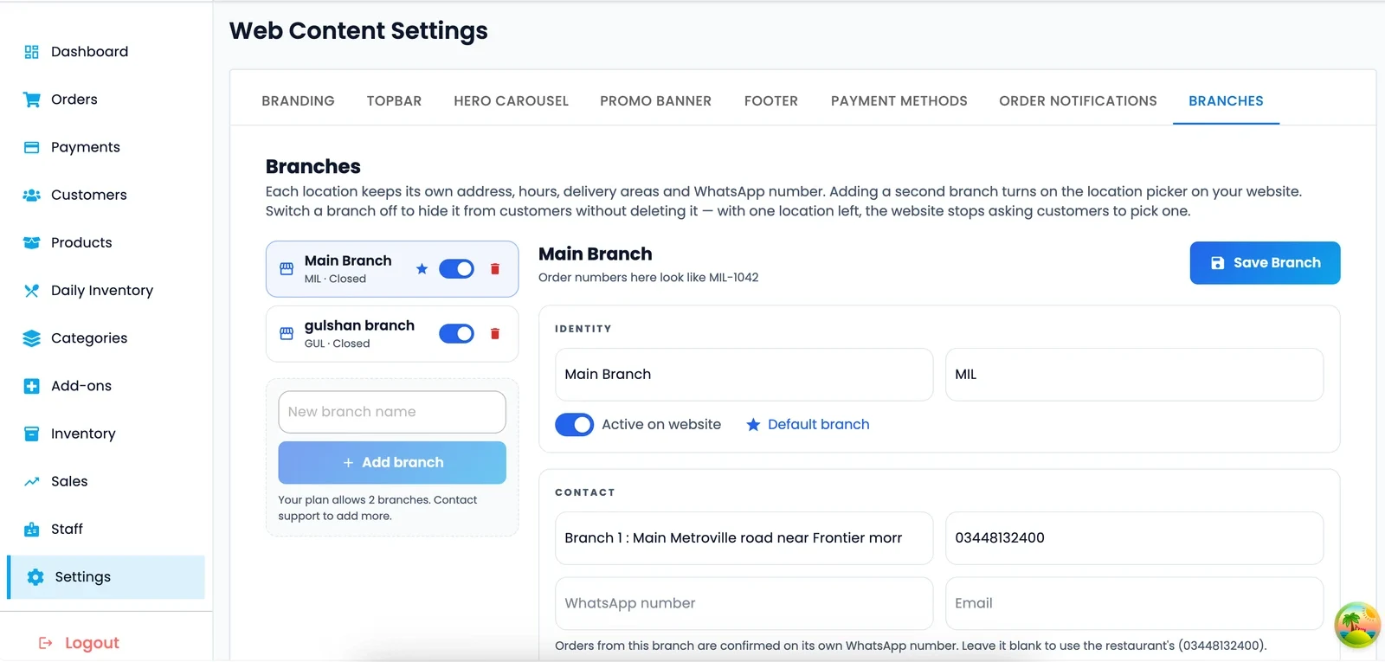The height and width of the screenshot is (662, 1385).
Task: Click the star icon on Main Branch card
Action: coord(422,269)
